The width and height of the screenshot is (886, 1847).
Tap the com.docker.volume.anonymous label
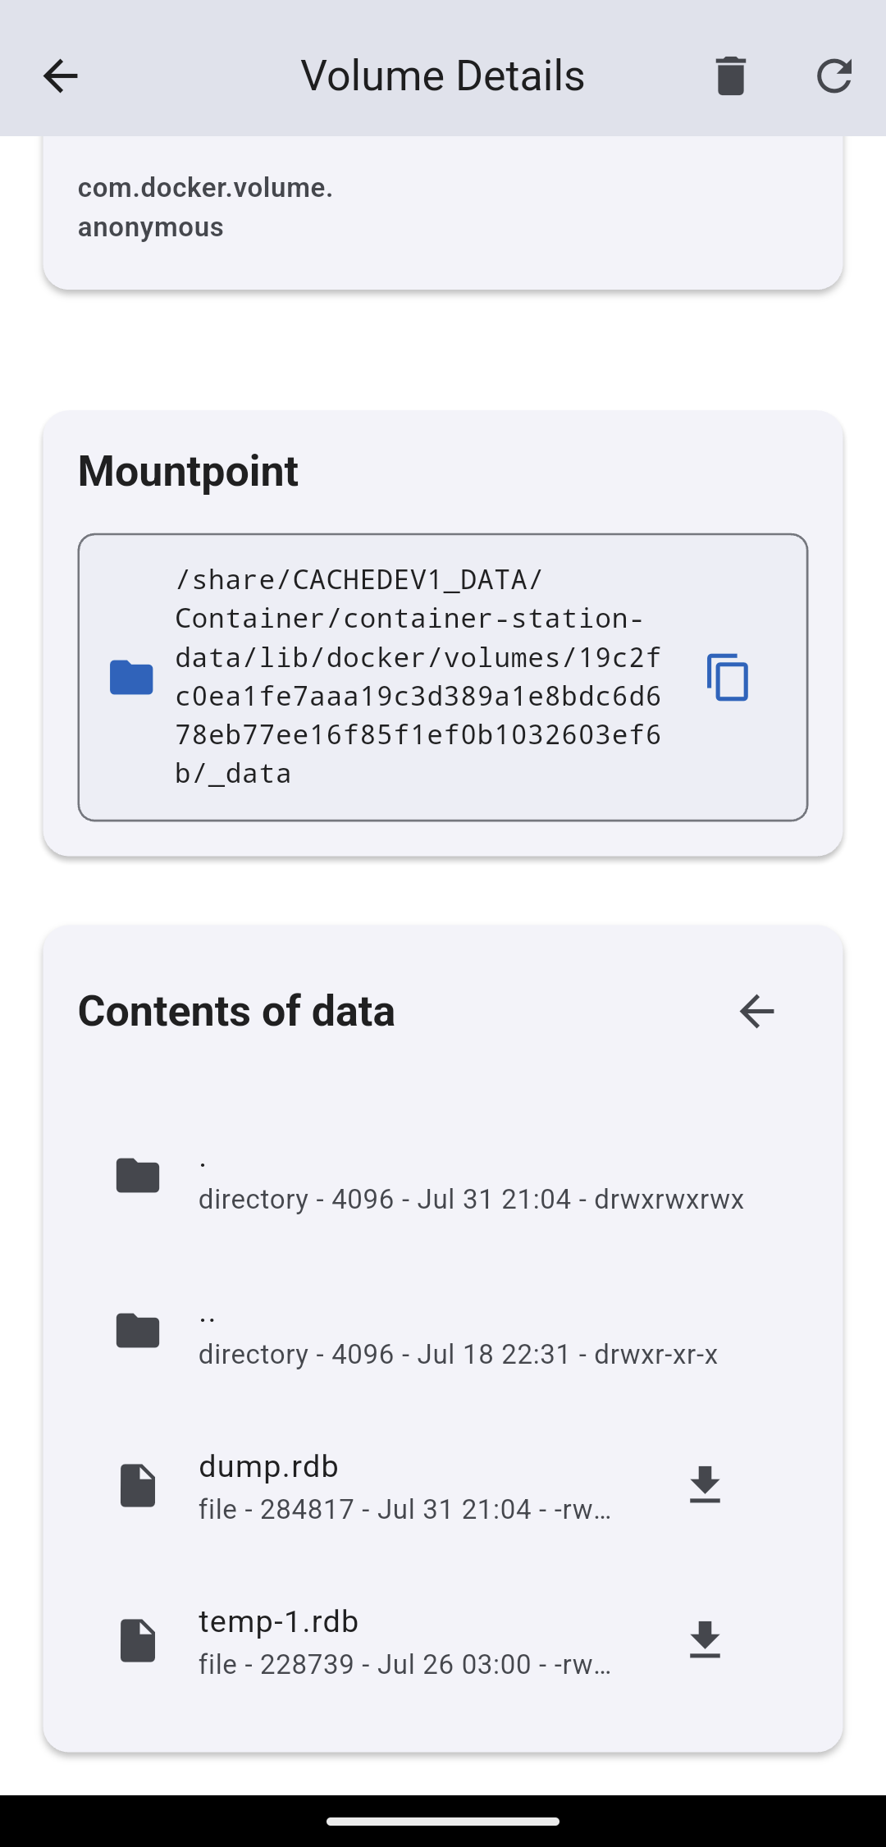click(205, 205)
